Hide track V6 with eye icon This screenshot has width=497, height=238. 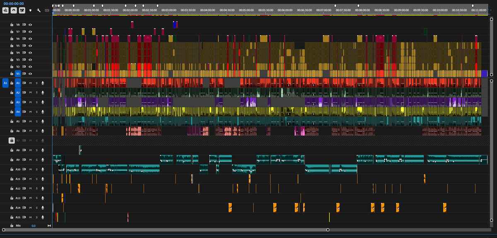(30, 38)
